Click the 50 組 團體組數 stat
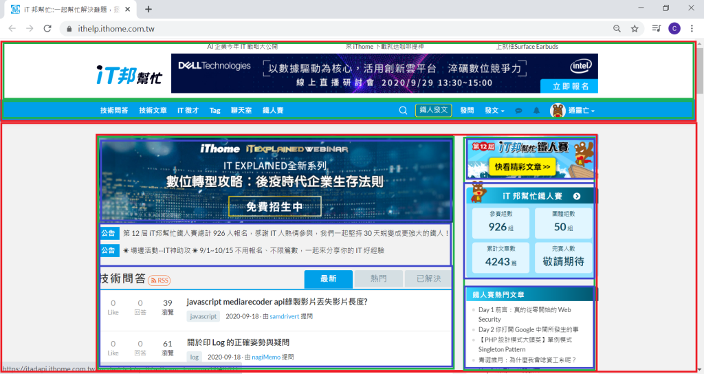Screen dimensions: 704x374 pyautogui.click(x=564, y=223)
